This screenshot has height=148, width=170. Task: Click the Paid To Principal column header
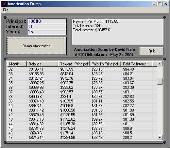(105, 64)
